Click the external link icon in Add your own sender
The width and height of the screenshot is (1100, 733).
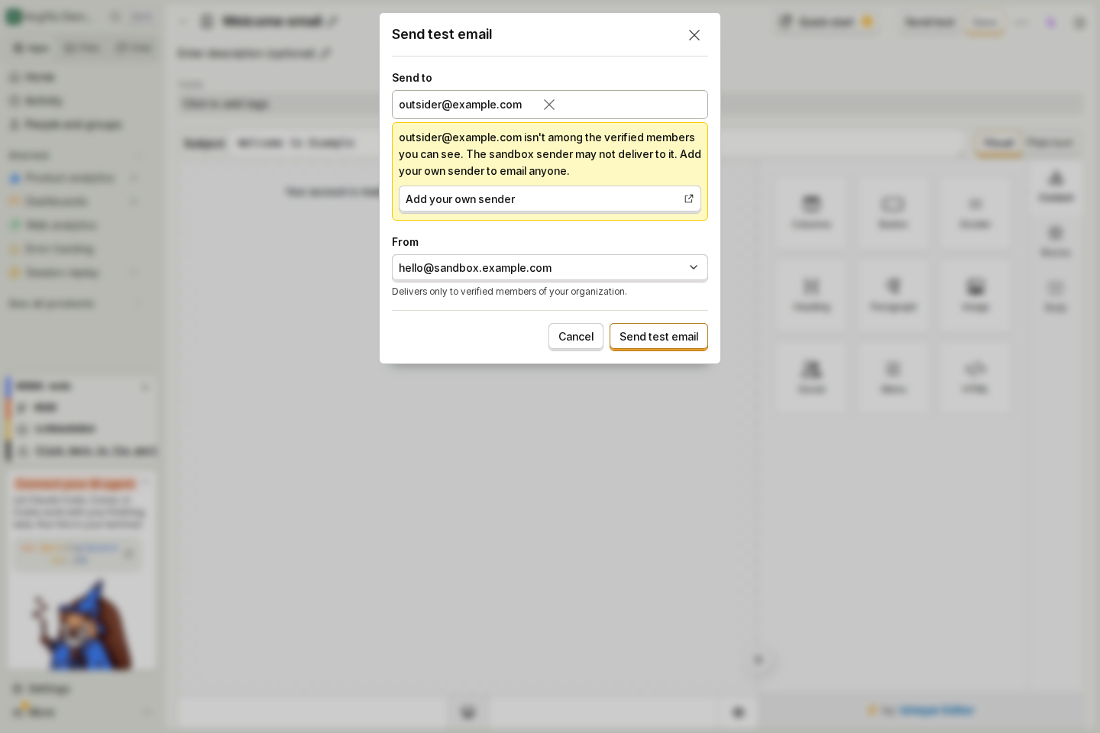pyautogui.click(x=689, y=199)
